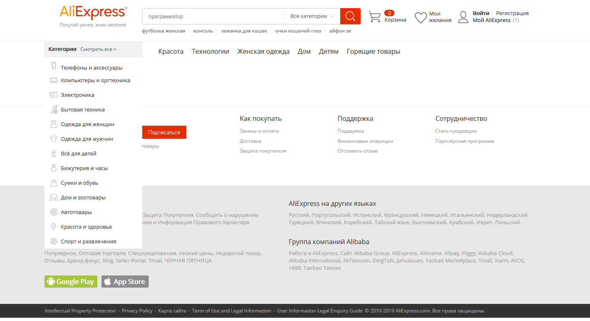Click the phone icon for Телефоны и аксессуары
Viewport: 590px width, 321px height.
click(x=53, y=66)
